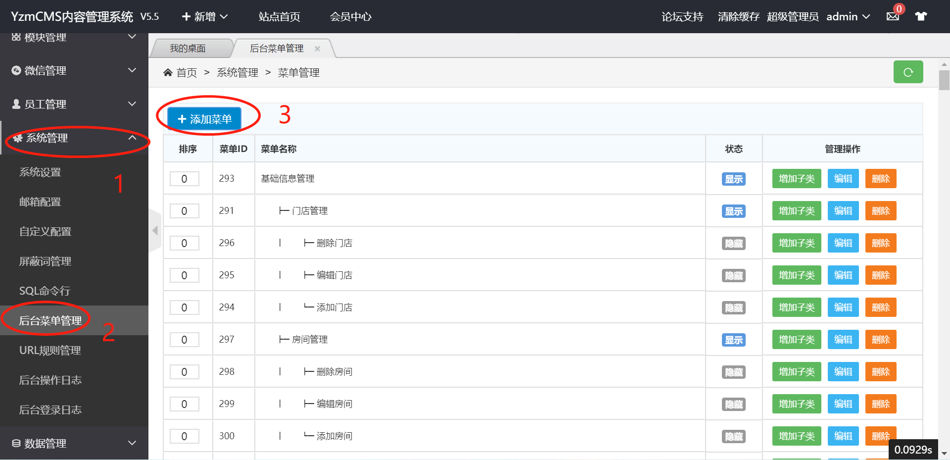
Task: Go to 站点首页
Action: 279,16
